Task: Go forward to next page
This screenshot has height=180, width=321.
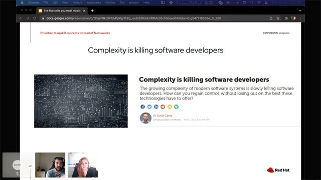Action: [x=28, y=18]
